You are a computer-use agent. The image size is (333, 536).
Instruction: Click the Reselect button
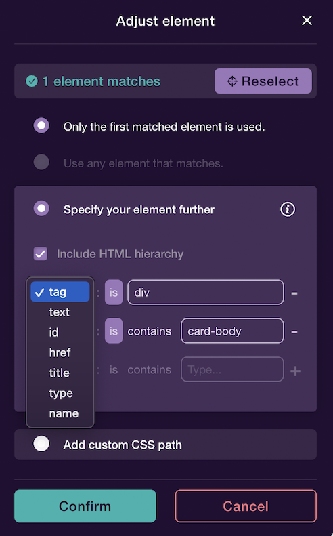click(263, 81)
